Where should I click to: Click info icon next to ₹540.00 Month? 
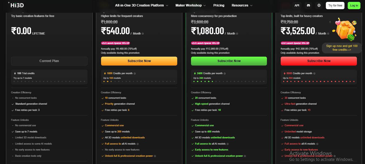[x=143, y=34]
